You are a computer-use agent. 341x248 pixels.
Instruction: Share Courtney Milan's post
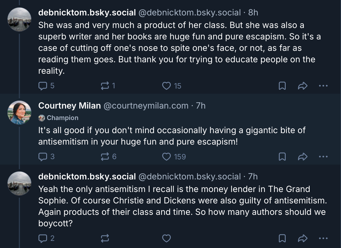coord(303,157)
